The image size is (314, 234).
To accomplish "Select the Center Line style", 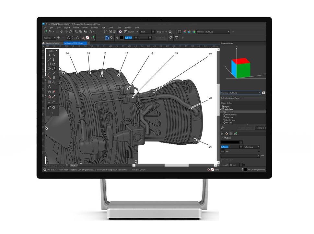I will click(230, 120).
